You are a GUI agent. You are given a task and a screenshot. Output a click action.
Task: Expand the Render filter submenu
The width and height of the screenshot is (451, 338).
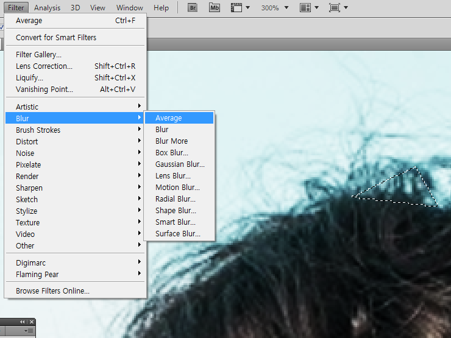click(75, 176)
